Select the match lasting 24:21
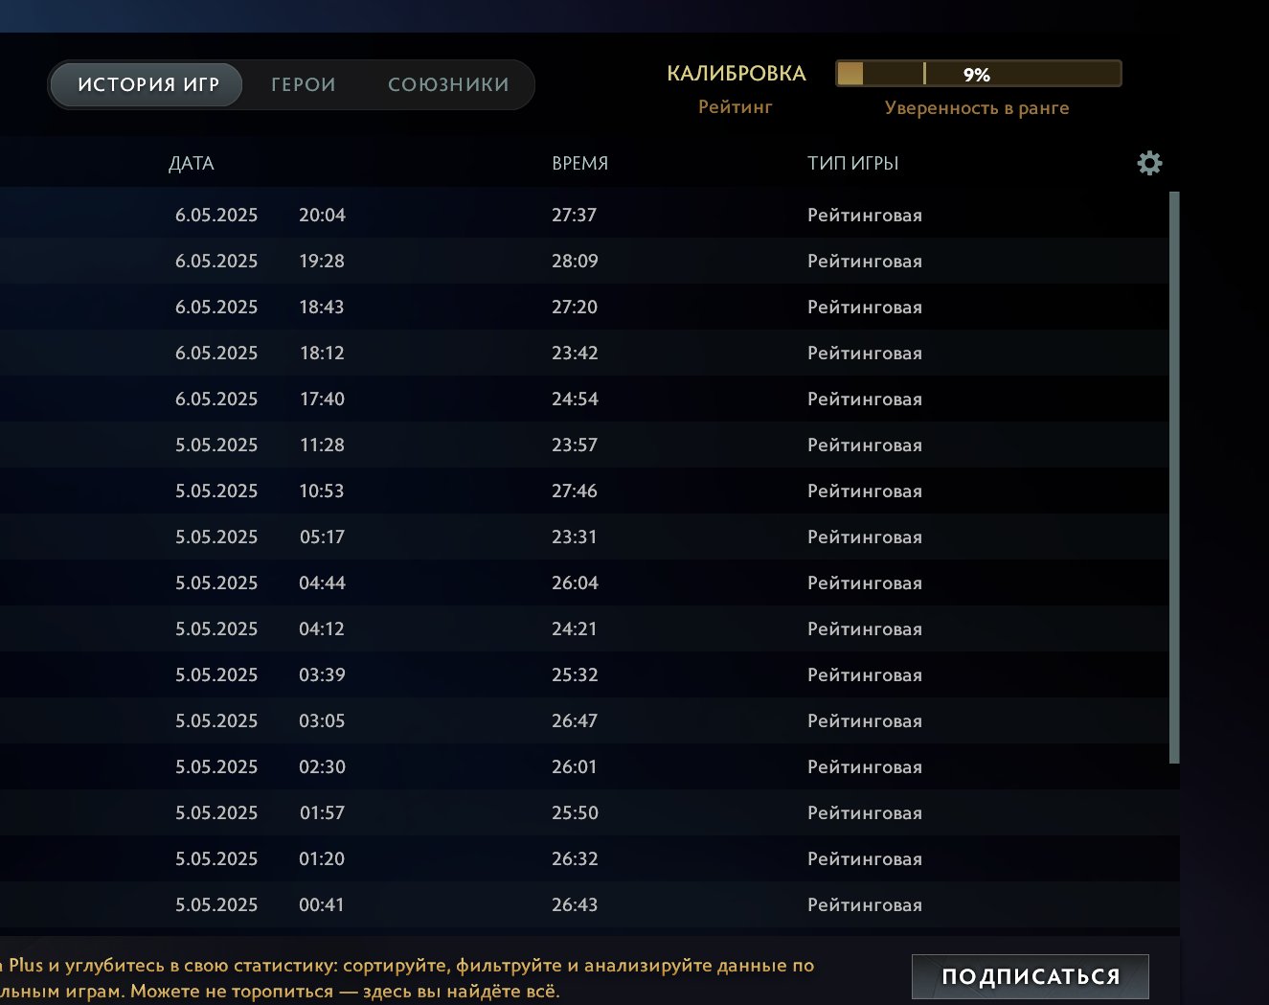This screenshot has height=1005, width=1269. coord(575,628)
